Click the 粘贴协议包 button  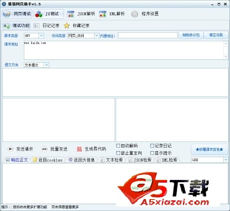pyautogui.click(x=191, y=35)
